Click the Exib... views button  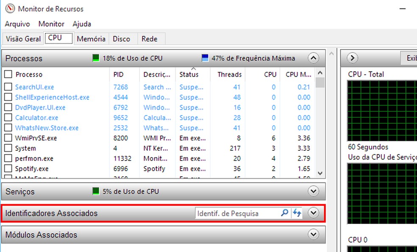[409, 58]
